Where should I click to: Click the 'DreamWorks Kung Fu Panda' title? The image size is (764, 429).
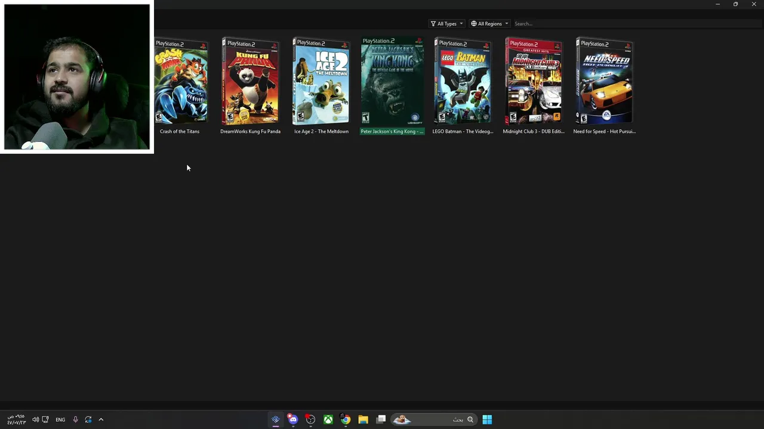[x=250, y=131]
